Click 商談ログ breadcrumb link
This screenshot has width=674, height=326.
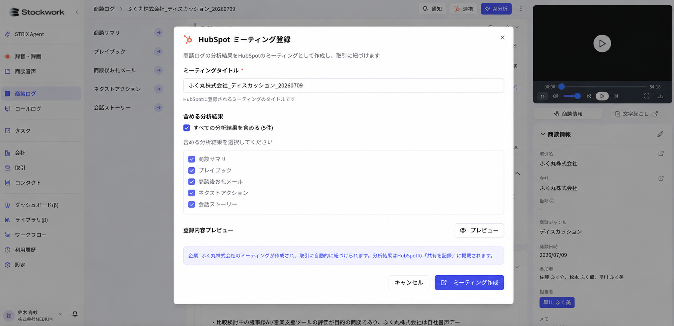[x=104, y=9]
